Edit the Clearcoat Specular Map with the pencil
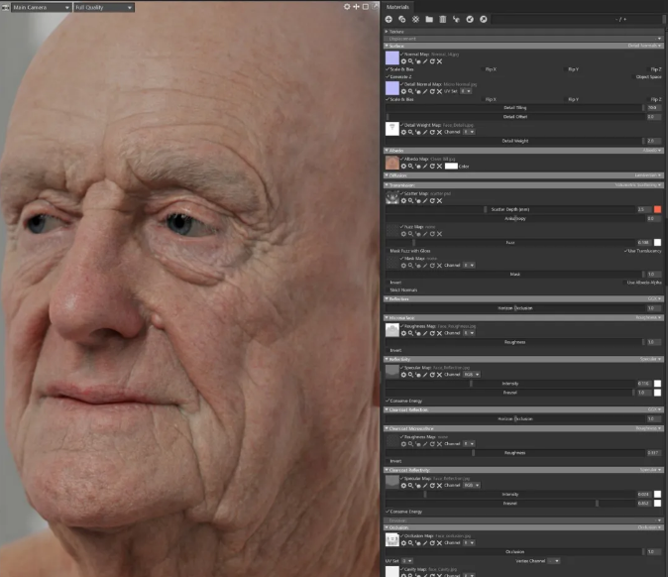 425,486
